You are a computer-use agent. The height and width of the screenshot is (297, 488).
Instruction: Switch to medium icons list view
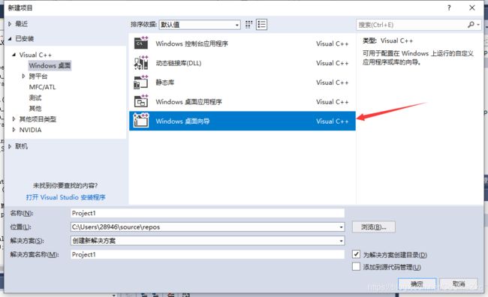click(x=261, y=25)
